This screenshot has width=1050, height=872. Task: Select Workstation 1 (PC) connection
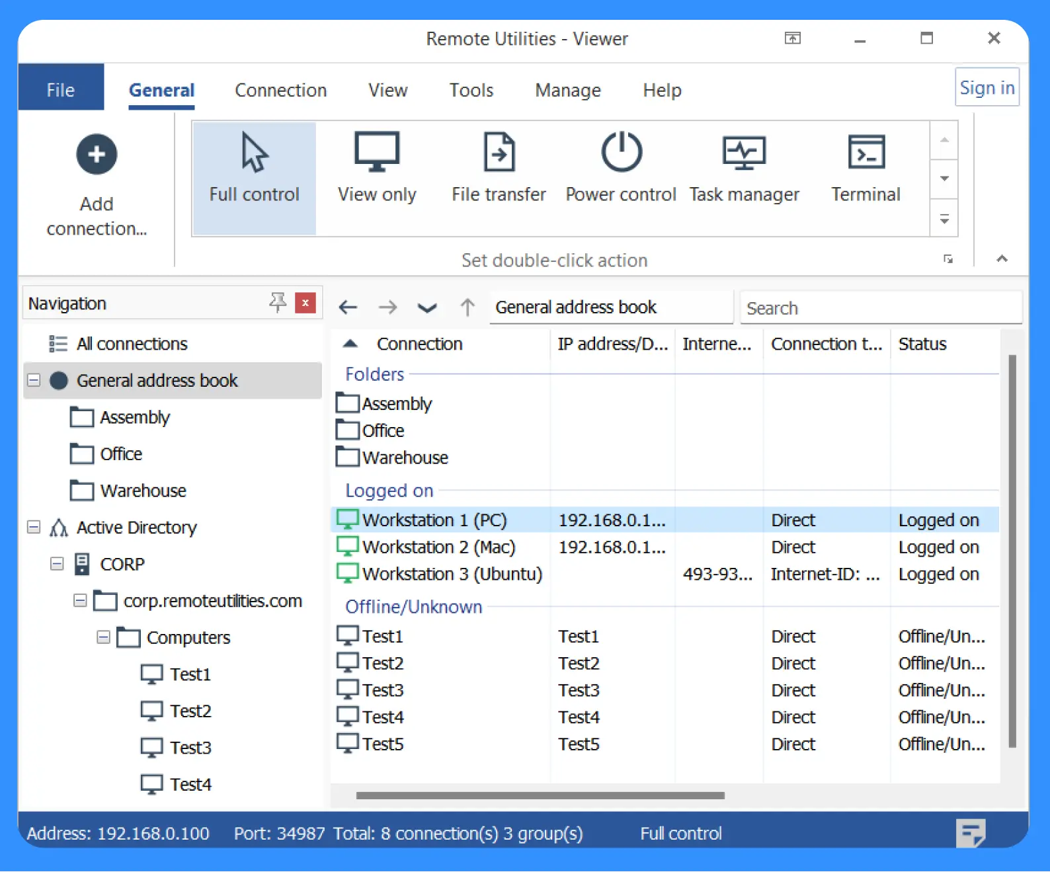point(665,520)
